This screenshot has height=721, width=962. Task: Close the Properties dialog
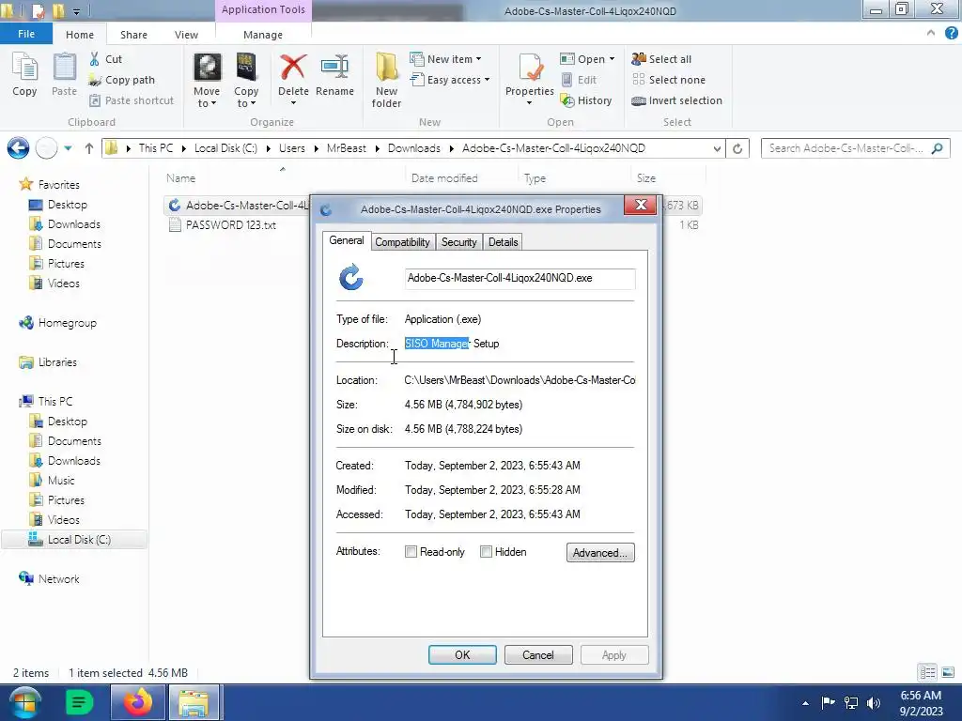(641, 205)
